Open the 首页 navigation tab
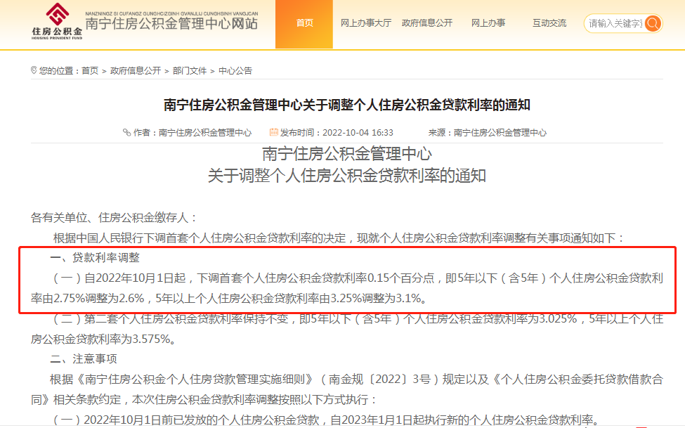 click(304, 23)
